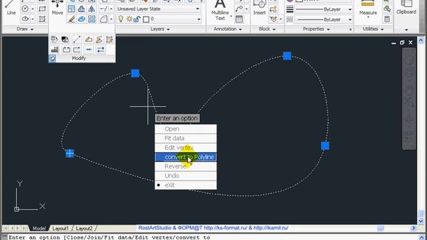
Task: Pick the Ellipse draw tool
Action: click(x=25, y=19)
